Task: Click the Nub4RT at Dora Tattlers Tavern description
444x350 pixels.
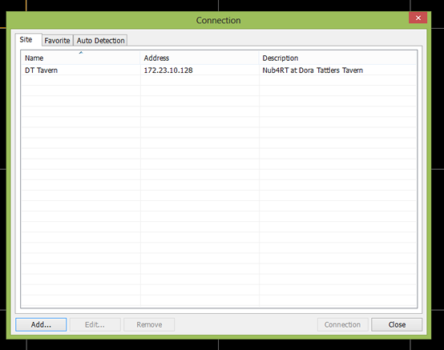Action: point(313,70)
